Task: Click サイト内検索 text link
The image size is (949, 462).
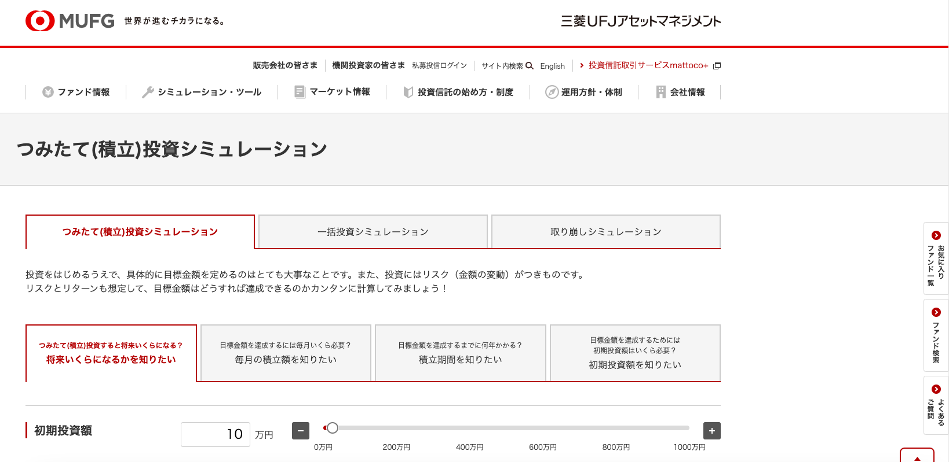Action: [502, 66]
